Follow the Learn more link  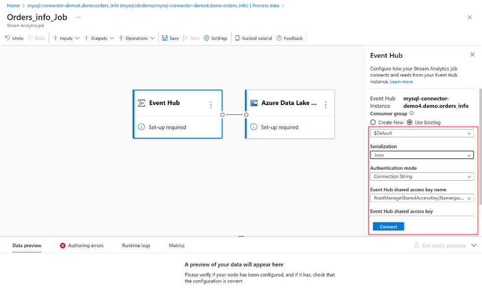401,81
